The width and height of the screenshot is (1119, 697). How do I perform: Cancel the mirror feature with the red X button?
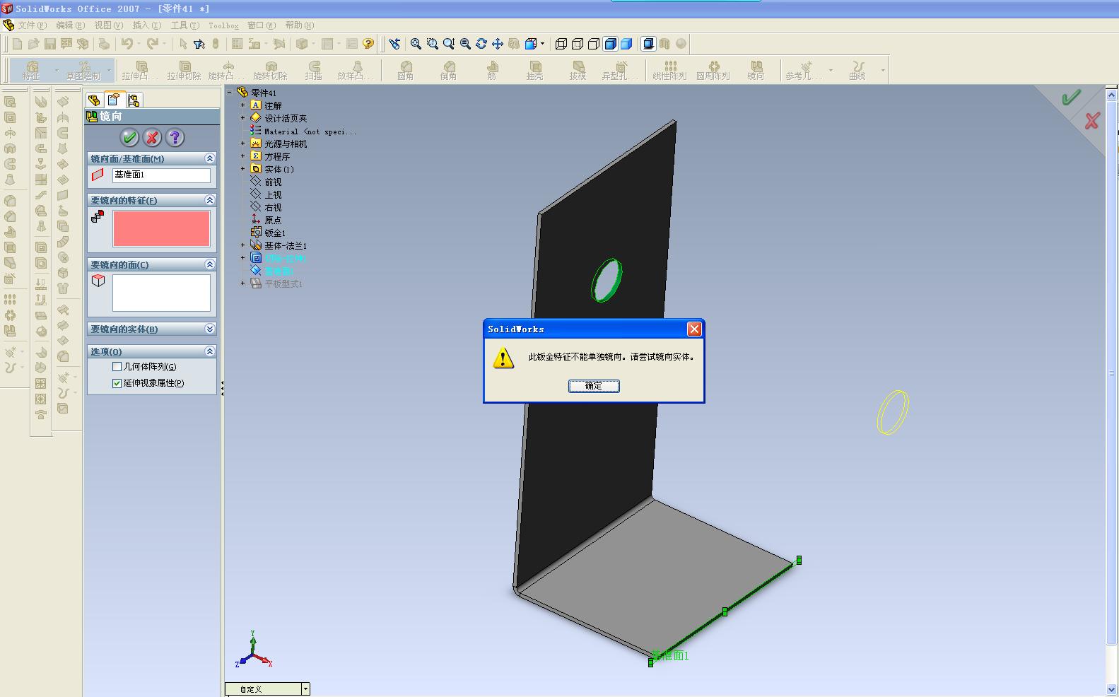pyautogui.click(x=152, y=137)
